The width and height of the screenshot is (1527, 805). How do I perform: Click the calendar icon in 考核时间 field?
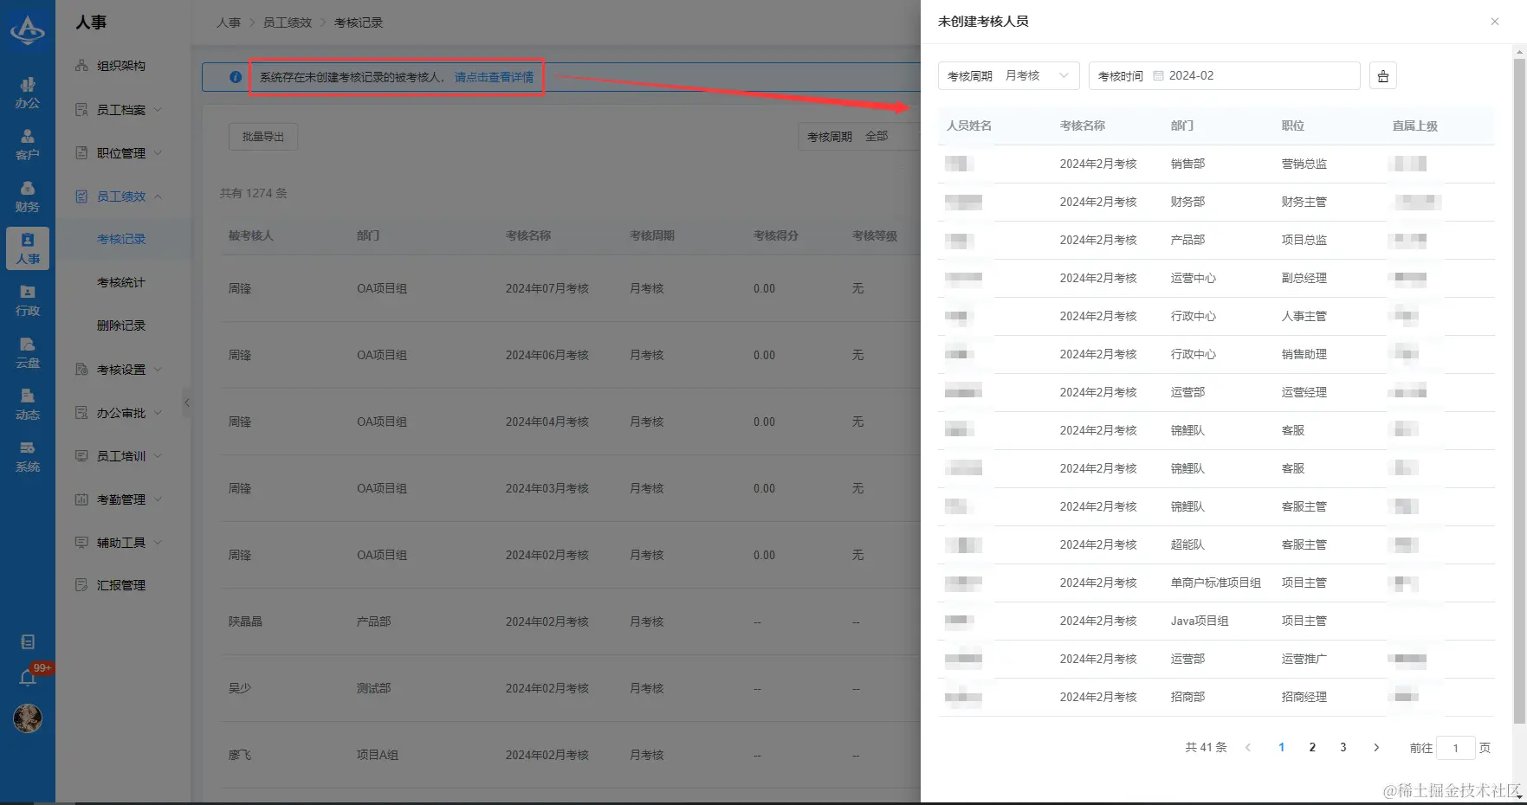point(1158,76)
